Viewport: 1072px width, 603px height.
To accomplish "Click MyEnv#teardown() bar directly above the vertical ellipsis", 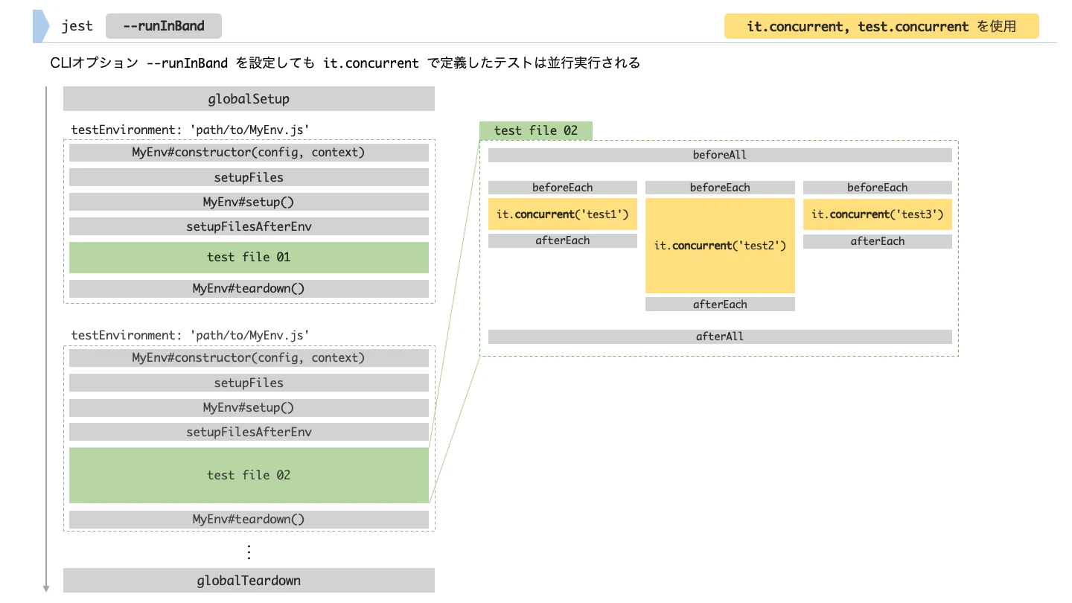I will point(249,519).
